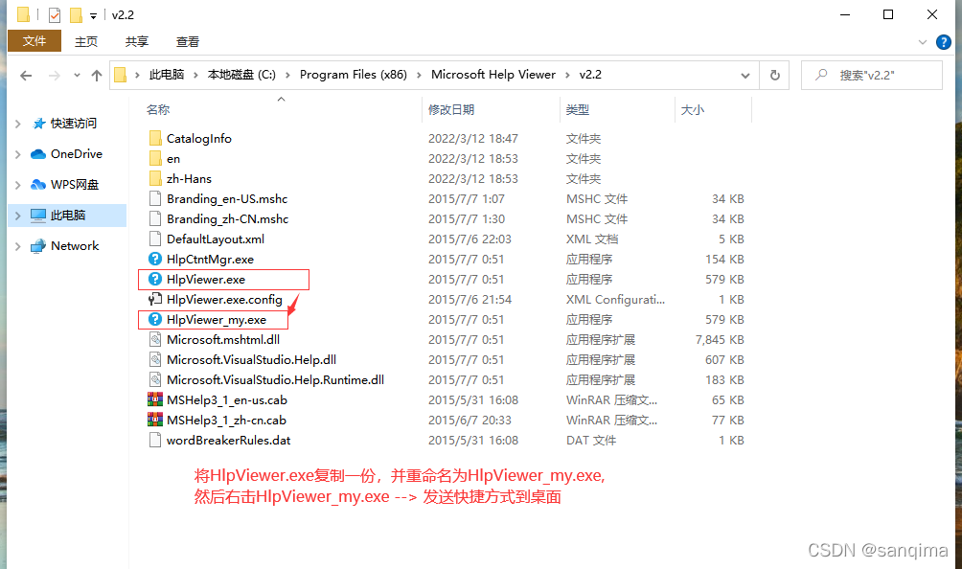962x569 pixels.
Task: Open the 查看 ribbon tab
Action: coord(188,42)
